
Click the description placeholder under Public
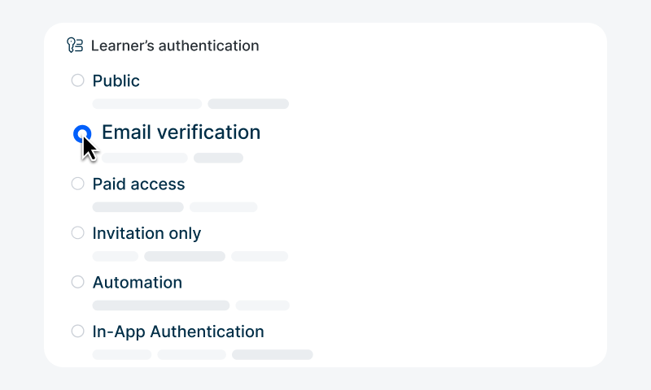tap(190, 104)
